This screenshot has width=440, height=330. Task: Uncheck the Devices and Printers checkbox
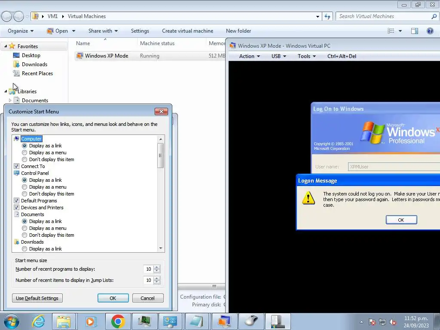[17, 208]
